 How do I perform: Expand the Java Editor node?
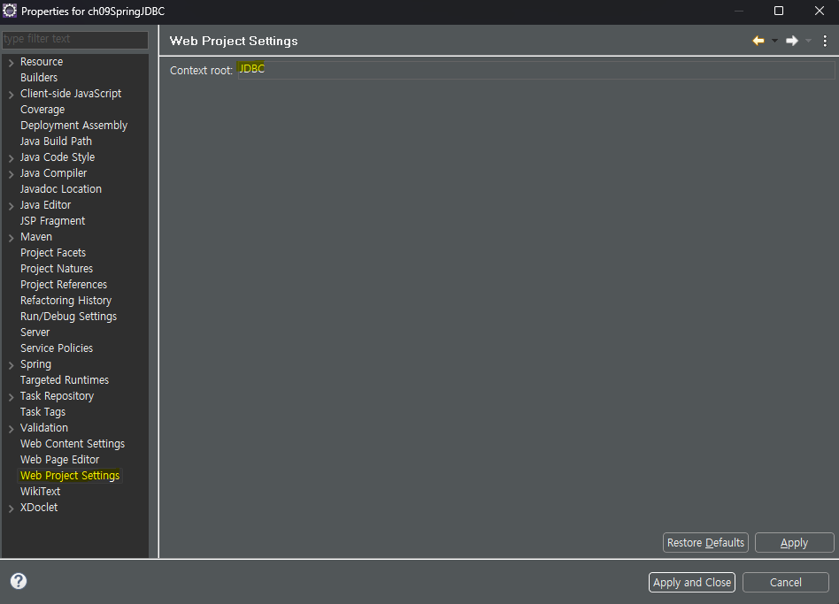pos(11,206)
